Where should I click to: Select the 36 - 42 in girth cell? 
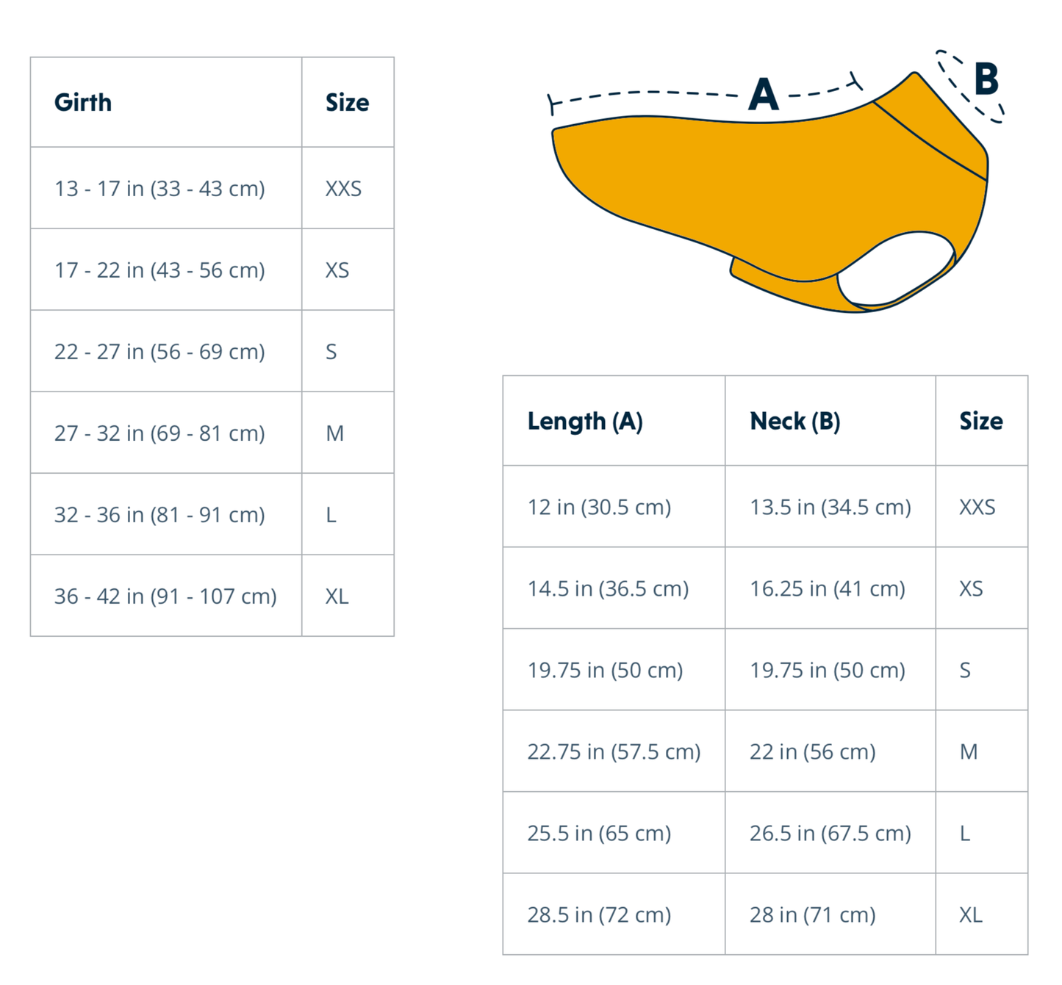(165, 596)
